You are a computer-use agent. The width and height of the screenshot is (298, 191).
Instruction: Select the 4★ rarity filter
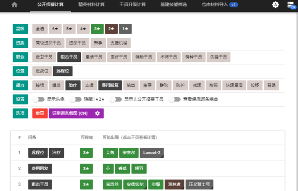83,29
